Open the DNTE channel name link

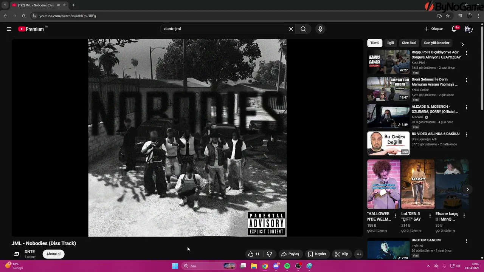point(30,252)
